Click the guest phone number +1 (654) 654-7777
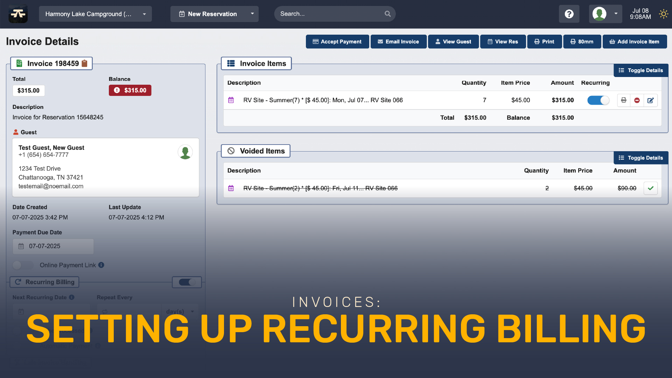Image resolution: width=672 pixels, height=378 pixels. (x=43, y=155)
